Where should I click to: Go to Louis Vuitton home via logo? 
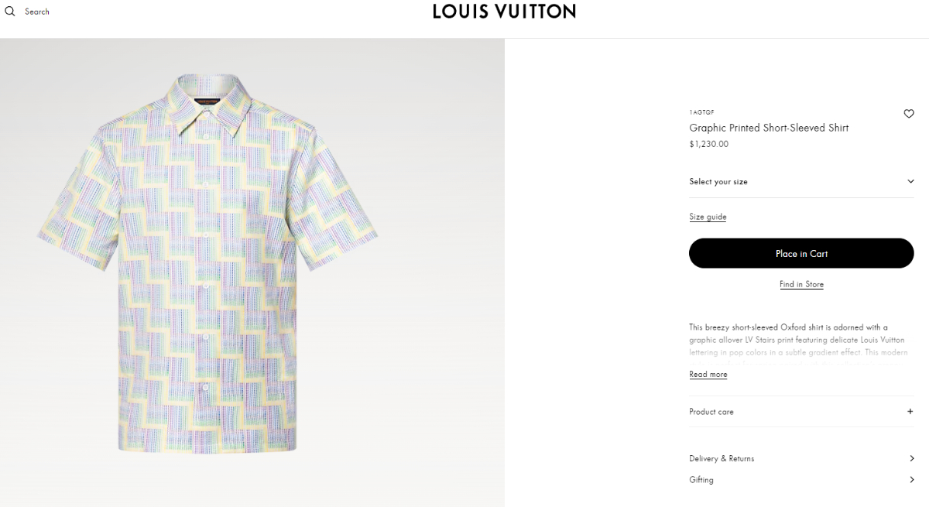(x=504, y=12)
